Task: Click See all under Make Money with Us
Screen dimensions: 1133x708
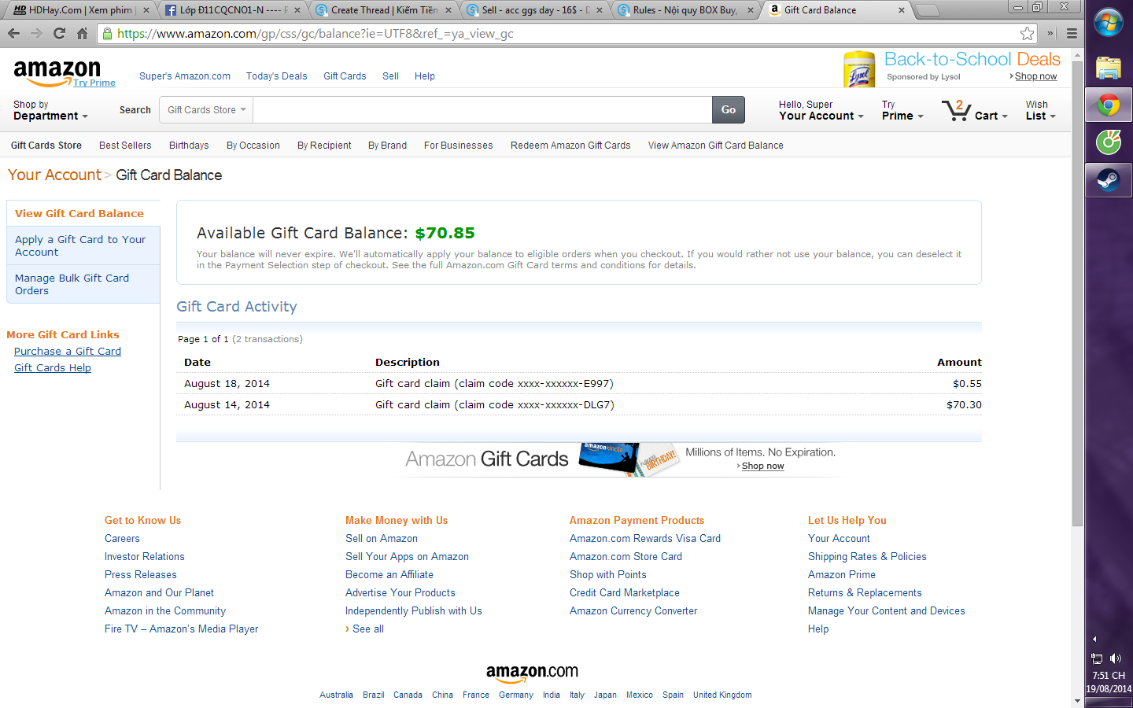Action: click(x=368, y=629)
